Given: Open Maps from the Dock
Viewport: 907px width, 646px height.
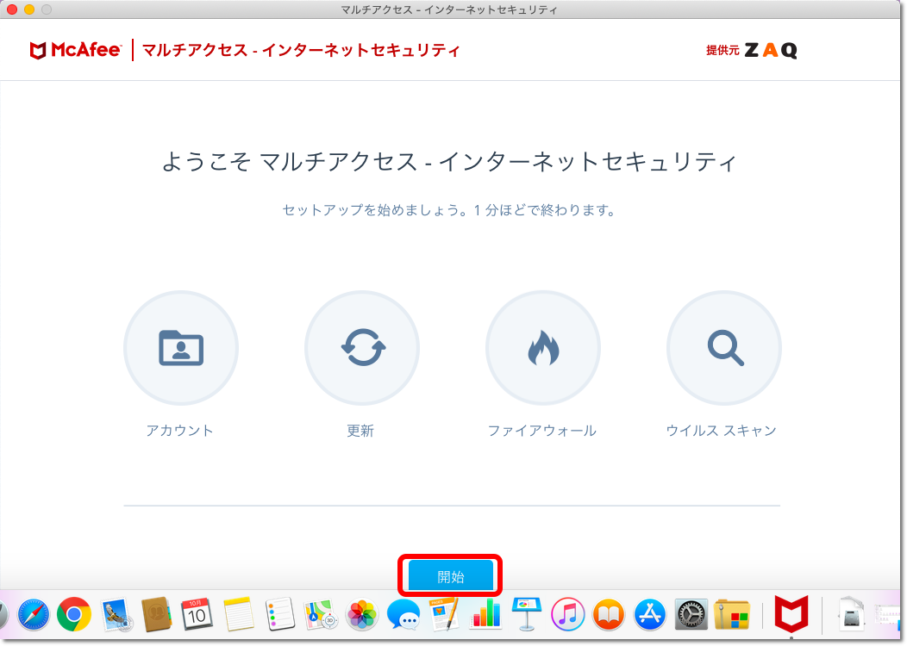Looking at the screenshot, I should click(x=321, y=614).
